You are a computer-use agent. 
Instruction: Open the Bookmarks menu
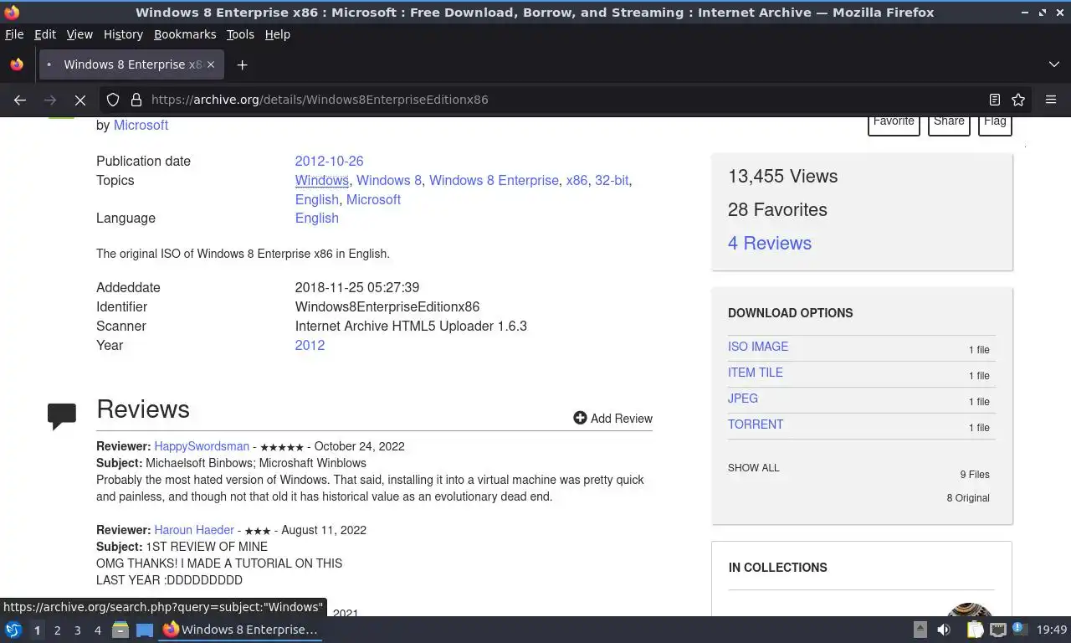tap(185, 34)
